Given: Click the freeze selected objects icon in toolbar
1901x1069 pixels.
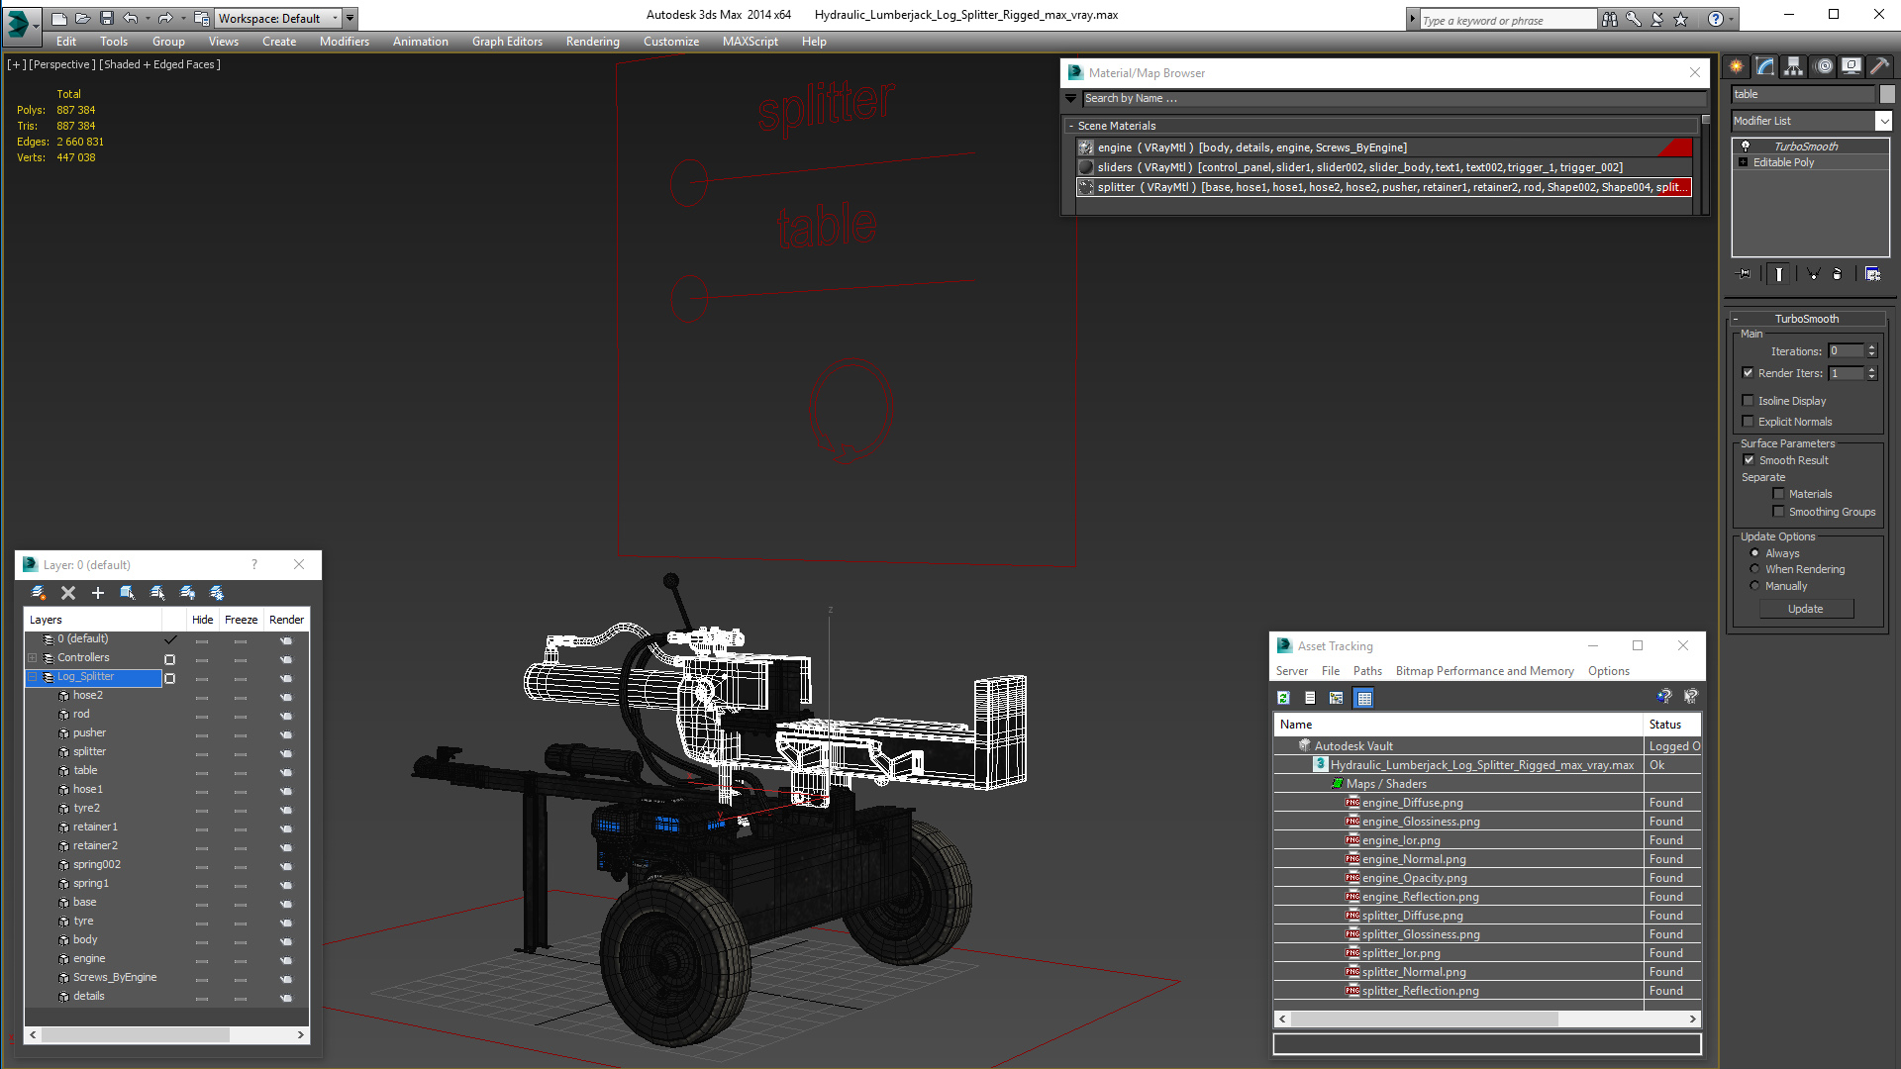Looking at the screenshot, I should click(x=216, y=593).
